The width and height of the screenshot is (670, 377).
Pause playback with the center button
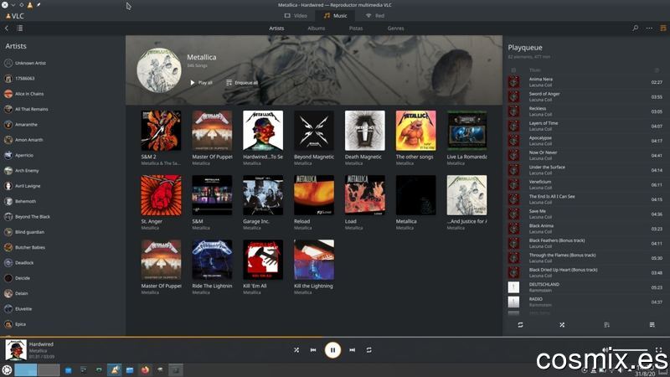click(x=332, y=350)
